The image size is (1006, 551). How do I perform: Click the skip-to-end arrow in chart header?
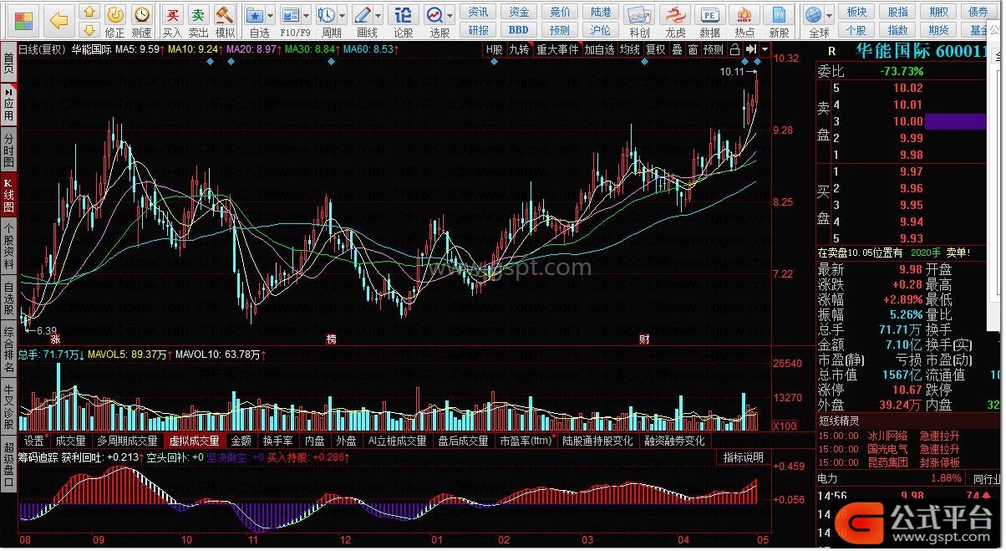point(751,49)
